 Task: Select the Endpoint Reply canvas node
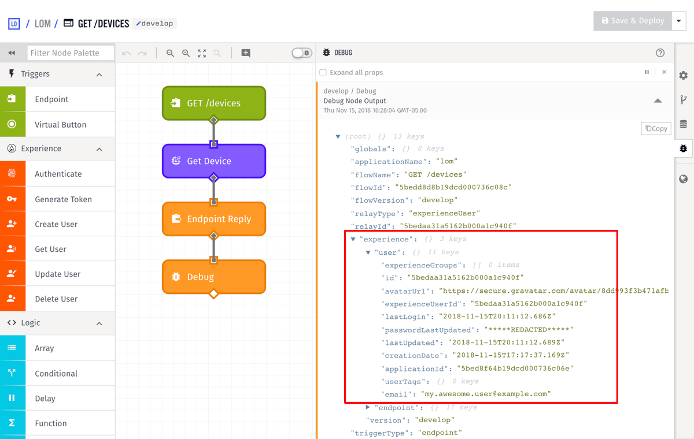click(x=214, y=219)
